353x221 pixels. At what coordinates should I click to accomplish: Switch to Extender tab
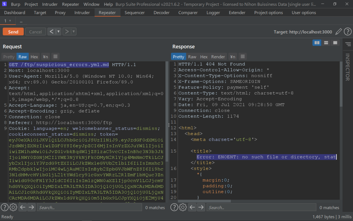(x=237, y=13)
